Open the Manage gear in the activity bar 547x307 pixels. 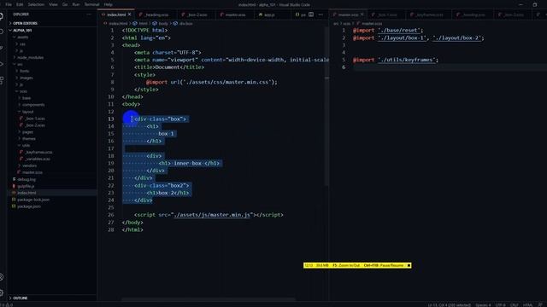click(x=2, y=293)
